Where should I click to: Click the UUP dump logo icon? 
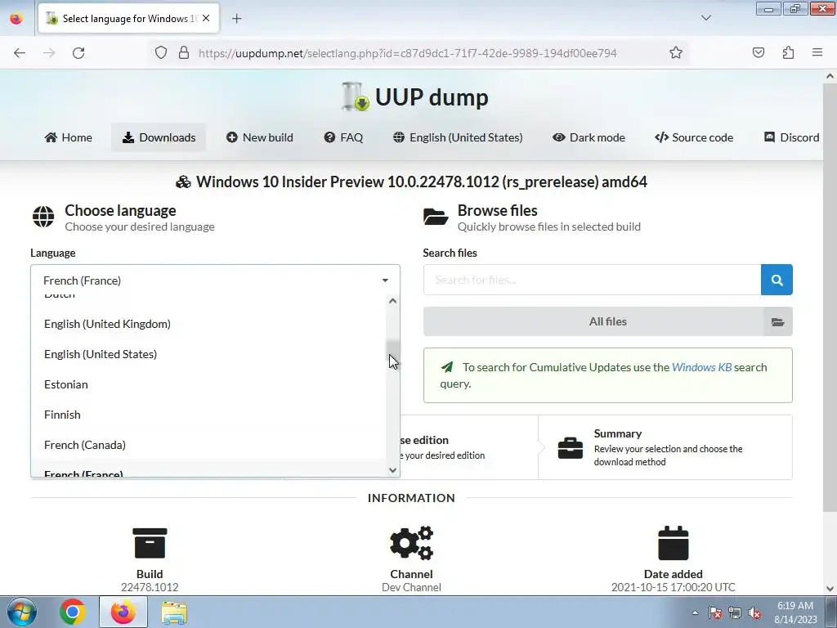pyautogui.click(x=355, y=96)
